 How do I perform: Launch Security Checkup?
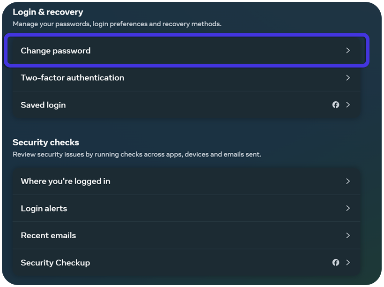(55, 263)
